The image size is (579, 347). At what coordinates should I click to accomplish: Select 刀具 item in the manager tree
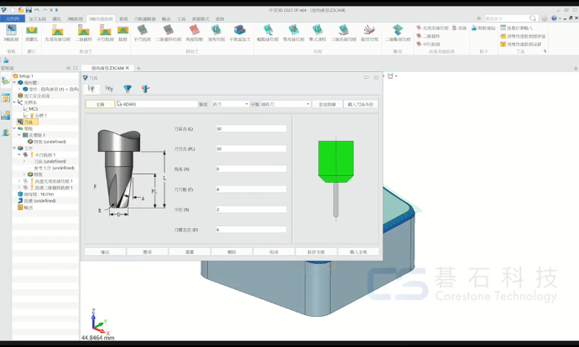[29, 122]
